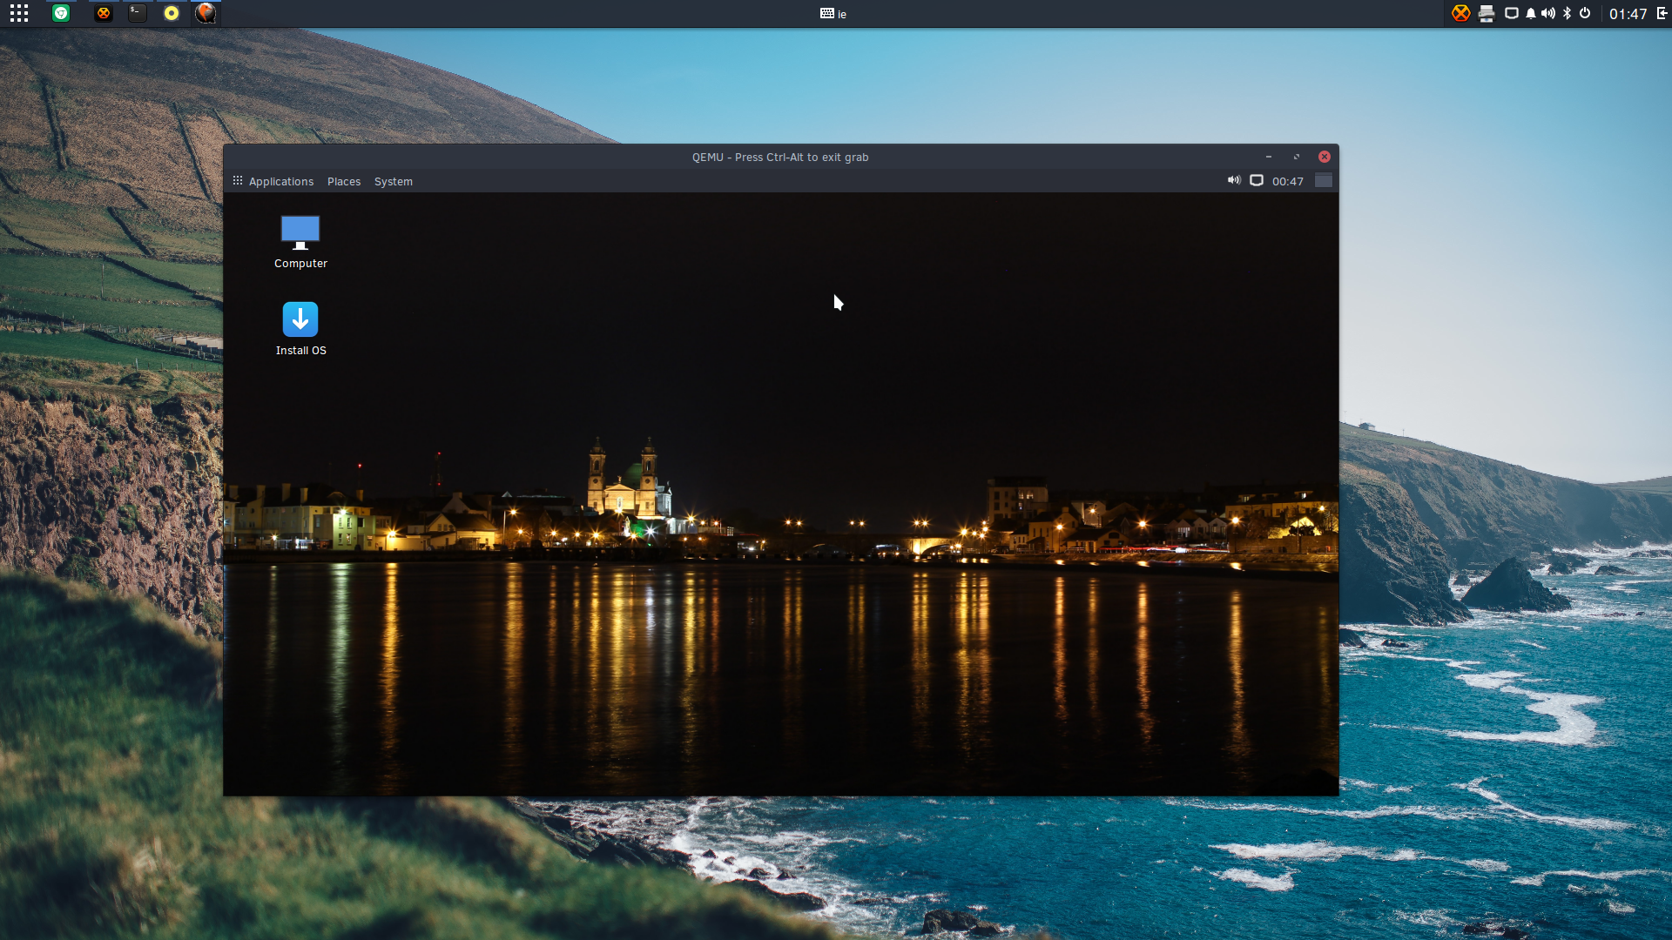Screen dimensions: 1672x940
Task: Select the Computer desktop icon
Action: [300, 242]
